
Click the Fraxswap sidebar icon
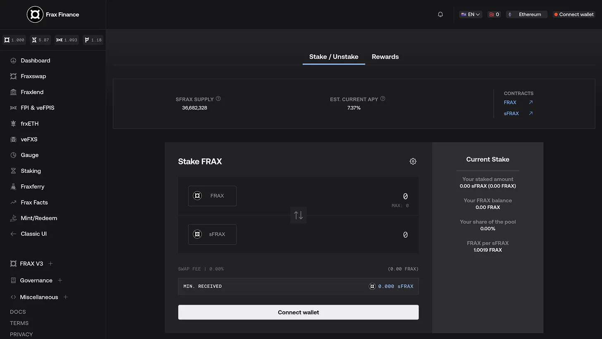(13, 76)
